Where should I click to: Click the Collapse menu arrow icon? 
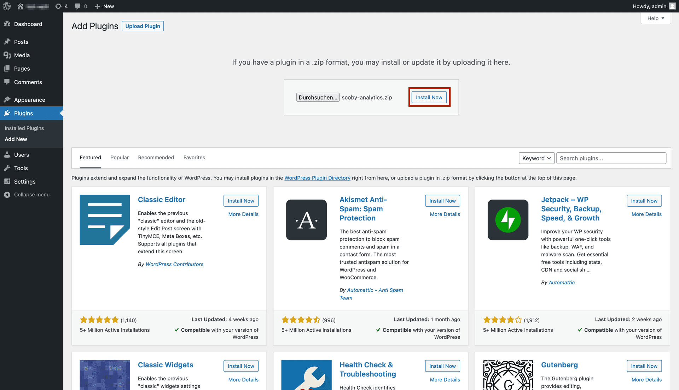click(x=7, y=195)
